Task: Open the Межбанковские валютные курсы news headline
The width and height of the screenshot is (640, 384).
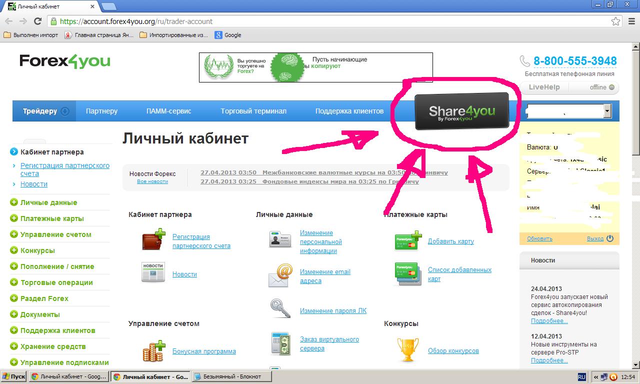Action: point(324,172)
